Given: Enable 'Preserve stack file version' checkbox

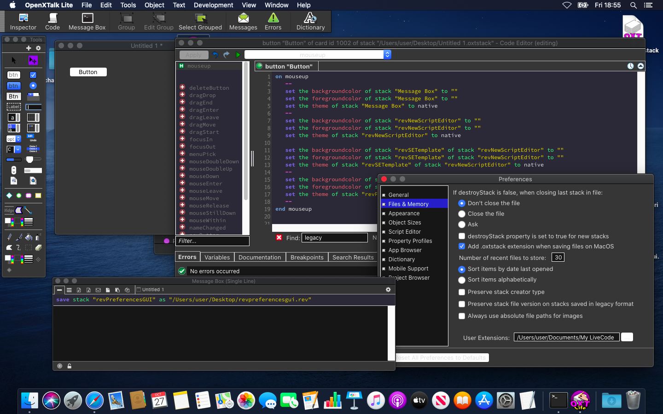Looking at the screenshot, I should (x=462, y=304).
